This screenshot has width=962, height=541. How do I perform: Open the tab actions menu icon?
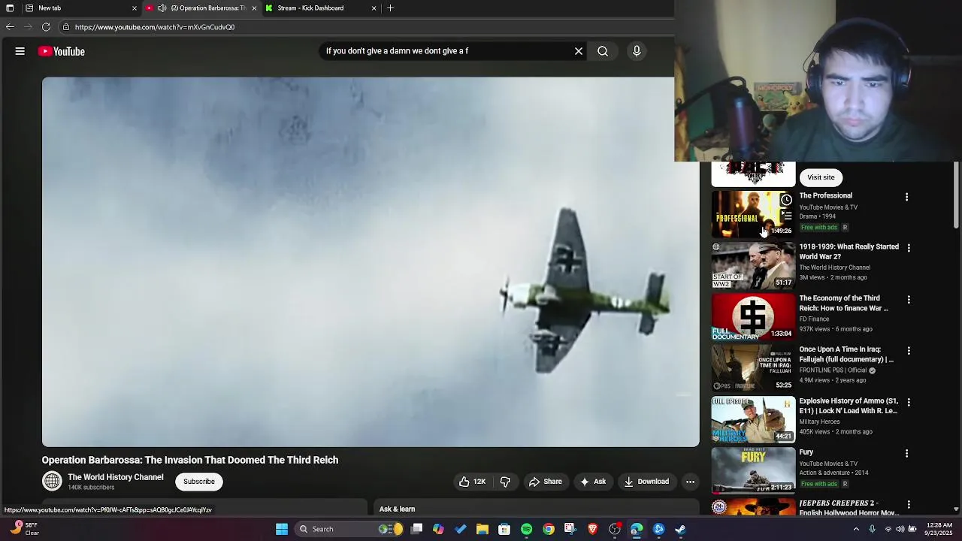click(10, 8)
